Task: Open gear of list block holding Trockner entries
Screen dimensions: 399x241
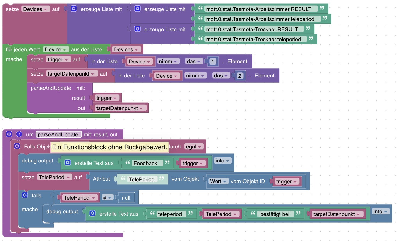Action: click(x=137, y=29)
